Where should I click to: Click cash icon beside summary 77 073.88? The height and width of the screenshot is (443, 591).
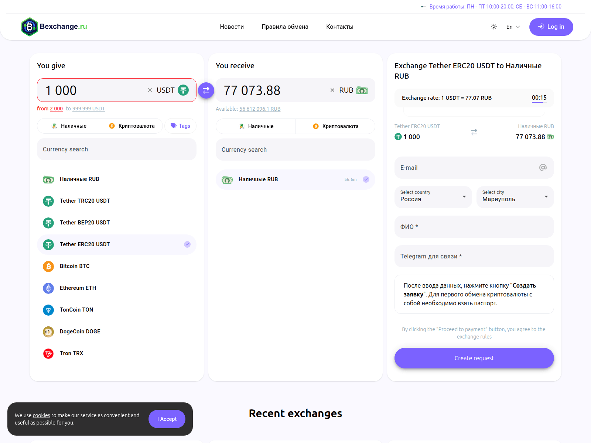550,137
